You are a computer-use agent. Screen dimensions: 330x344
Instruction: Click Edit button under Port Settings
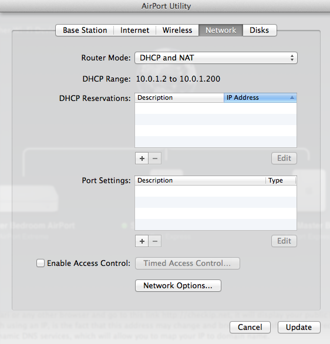coord(284,241)
